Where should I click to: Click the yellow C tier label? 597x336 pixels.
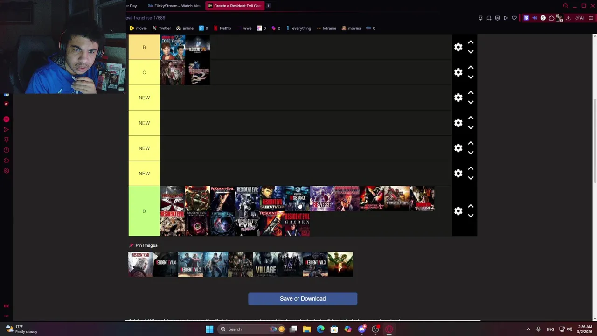point(144,72)
